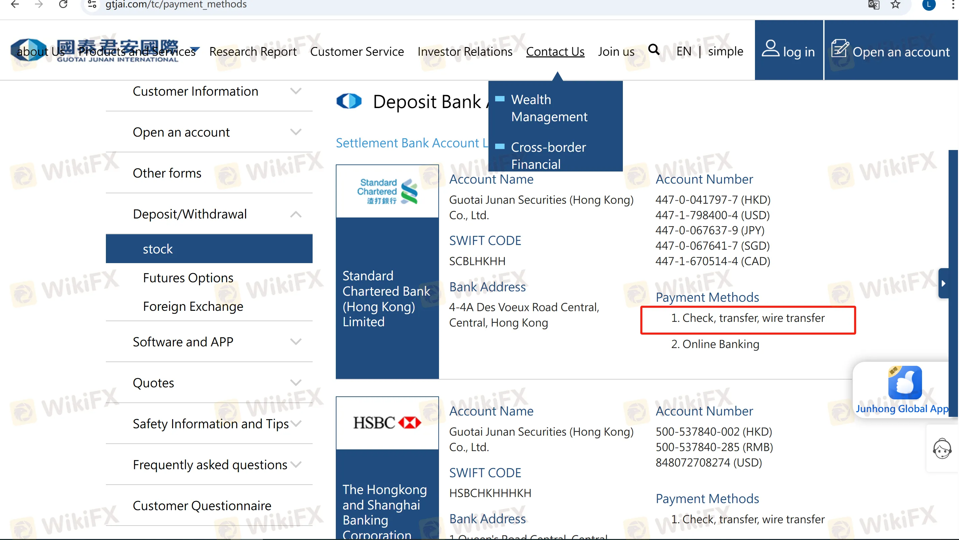
Task: Click the Contact Us link
Action: click(x=555, y=51)
